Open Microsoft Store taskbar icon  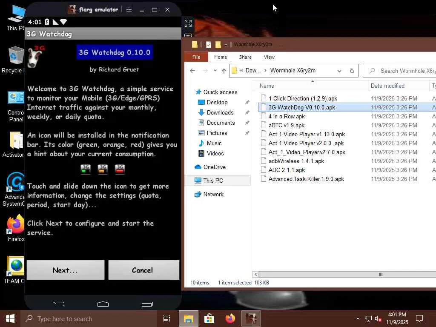point(209,318)
